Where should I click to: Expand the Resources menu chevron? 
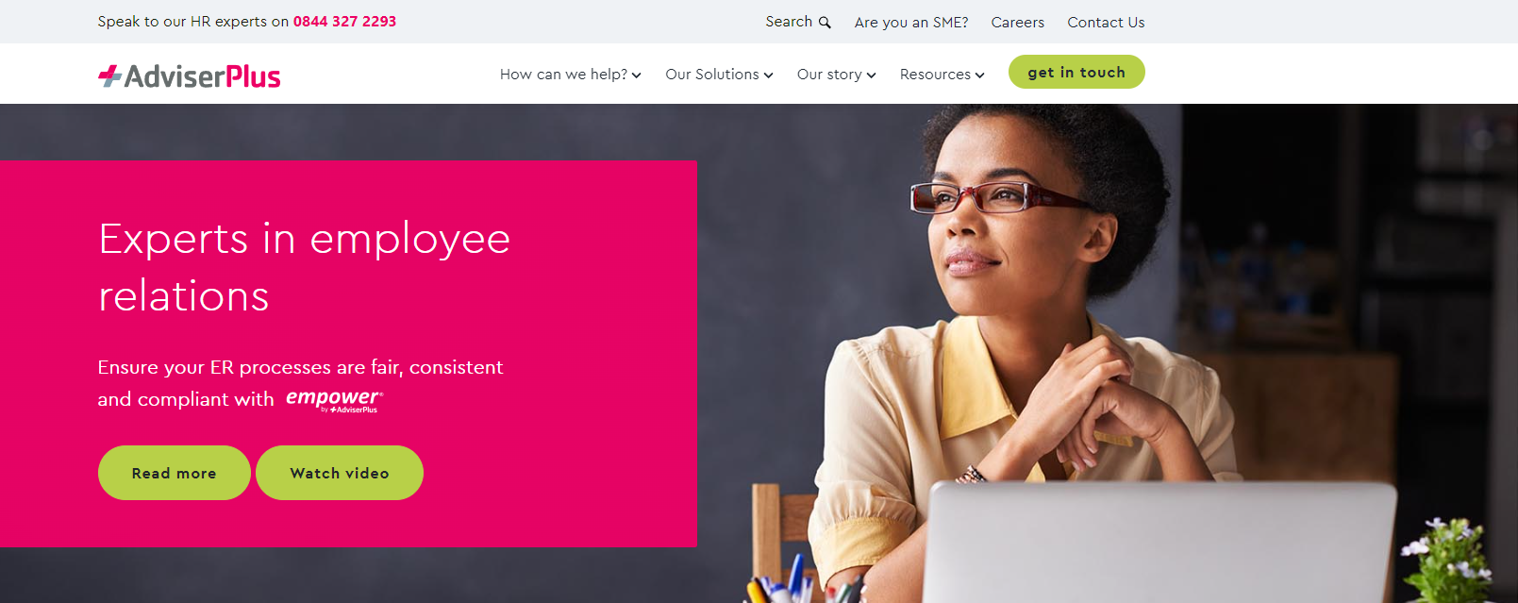980,75
